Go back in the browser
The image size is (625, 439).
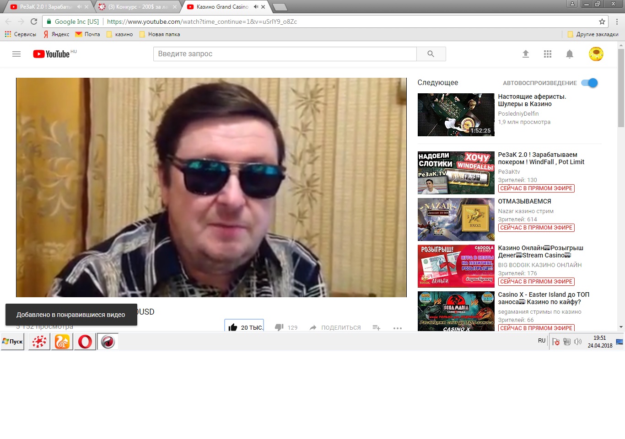8,21
